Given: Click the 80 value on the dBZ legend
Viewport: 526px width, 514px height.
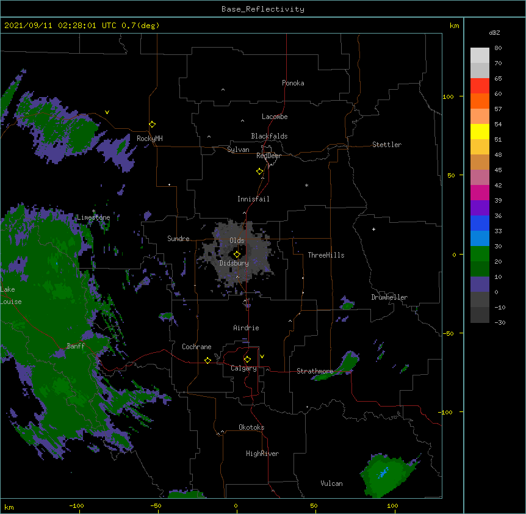Looking at the screenshot, I should tap(498, 48).
